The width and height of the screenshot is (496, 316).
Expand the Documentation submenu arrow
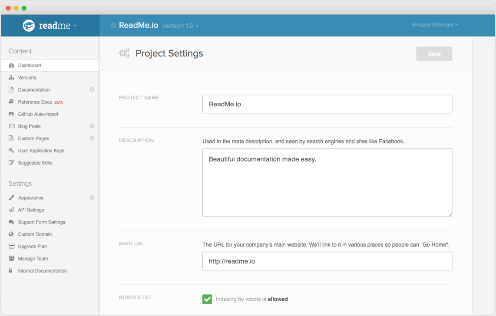tap(92, 90)
